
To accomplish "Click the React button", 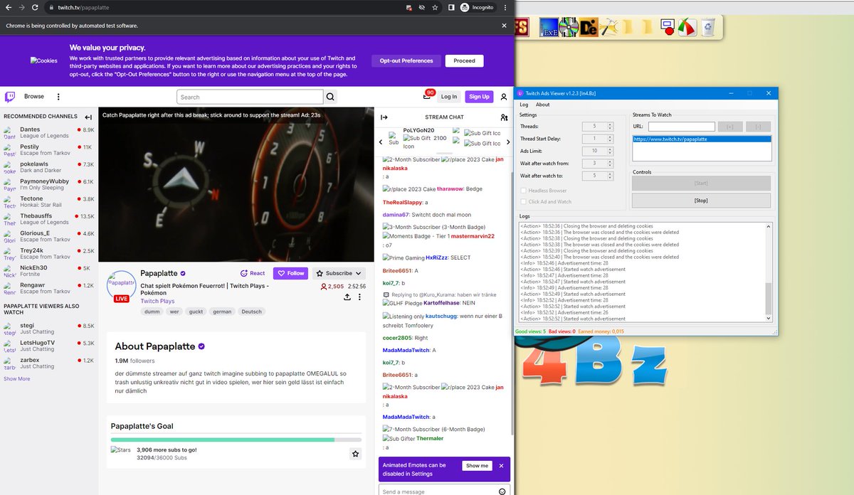I will pos(253,273).
